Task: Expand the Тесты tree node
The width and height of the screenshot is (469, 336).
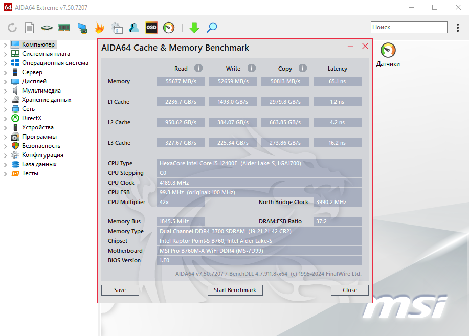Action: [6, 174]
